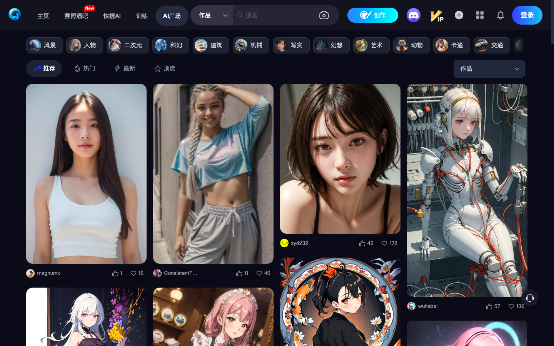Screen dimensions: 554x346
Task: Open the apps grid icon
Action: tap(480, 15)
